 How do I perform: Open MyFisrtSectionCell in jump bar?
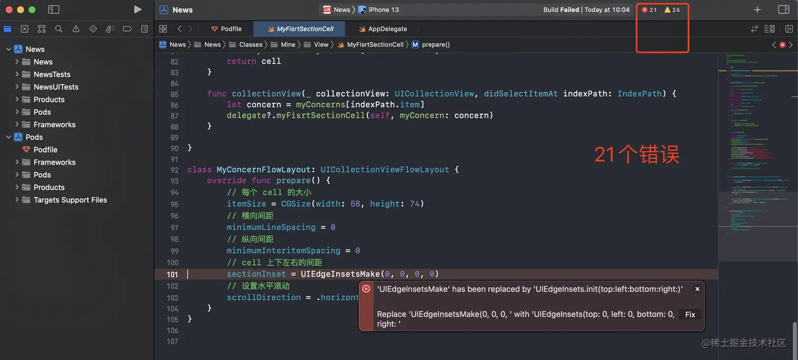pyautogui.click(x=370, y=45)
